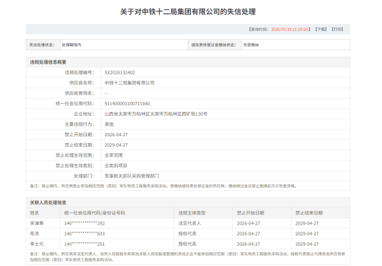Screen dimensions: 382x266
Task: Select ban end date 2029-04-27 in summary
Action: pos(116,145)
